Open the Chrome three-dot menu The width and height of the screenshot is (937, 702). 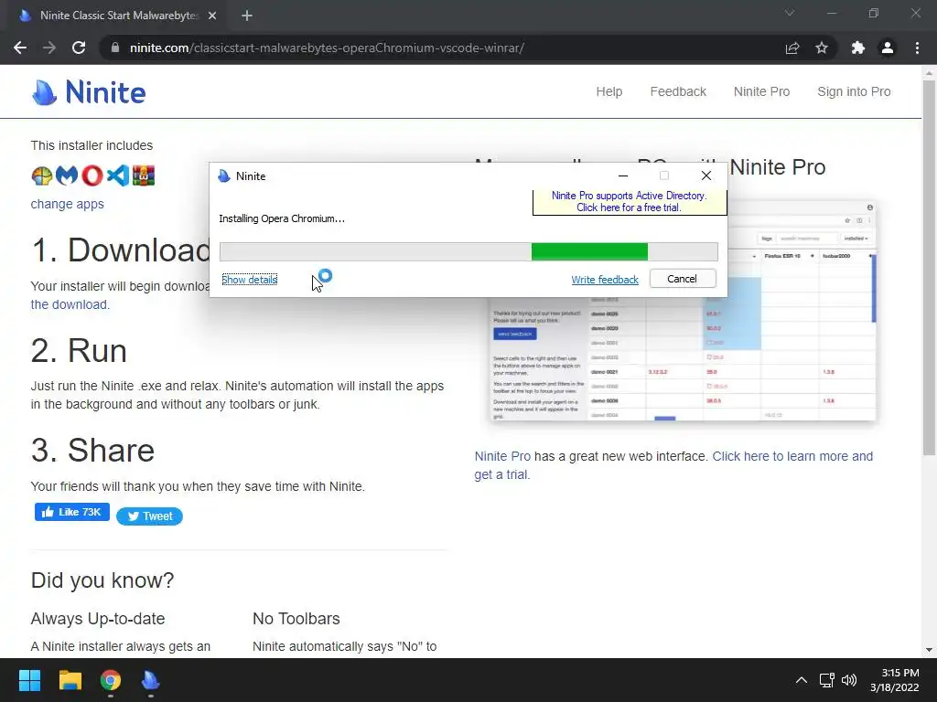coord(917,48)
